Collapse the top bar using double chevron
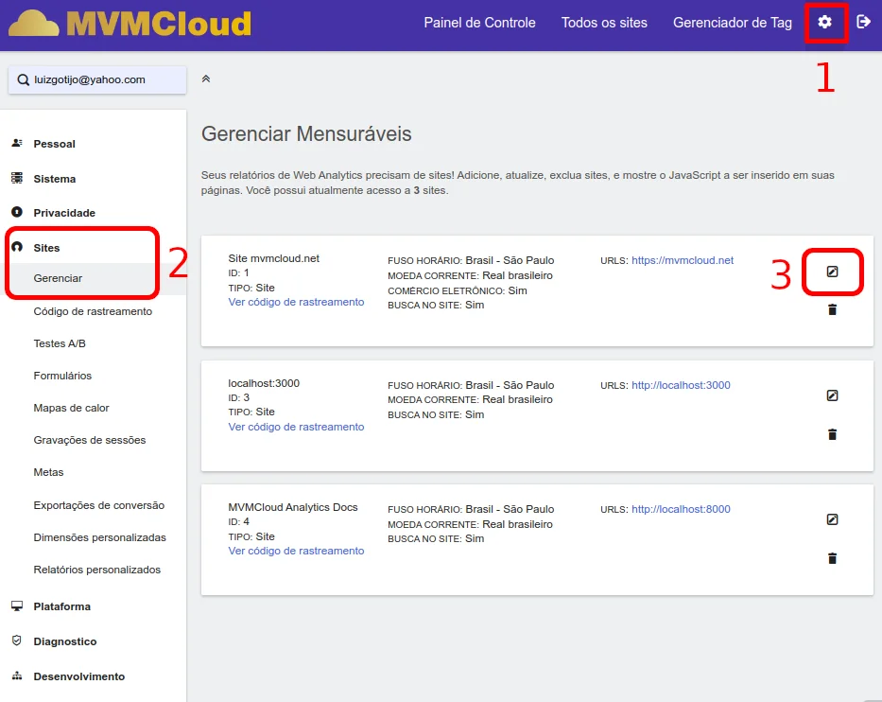882x702 pixels. pos(206,79)
